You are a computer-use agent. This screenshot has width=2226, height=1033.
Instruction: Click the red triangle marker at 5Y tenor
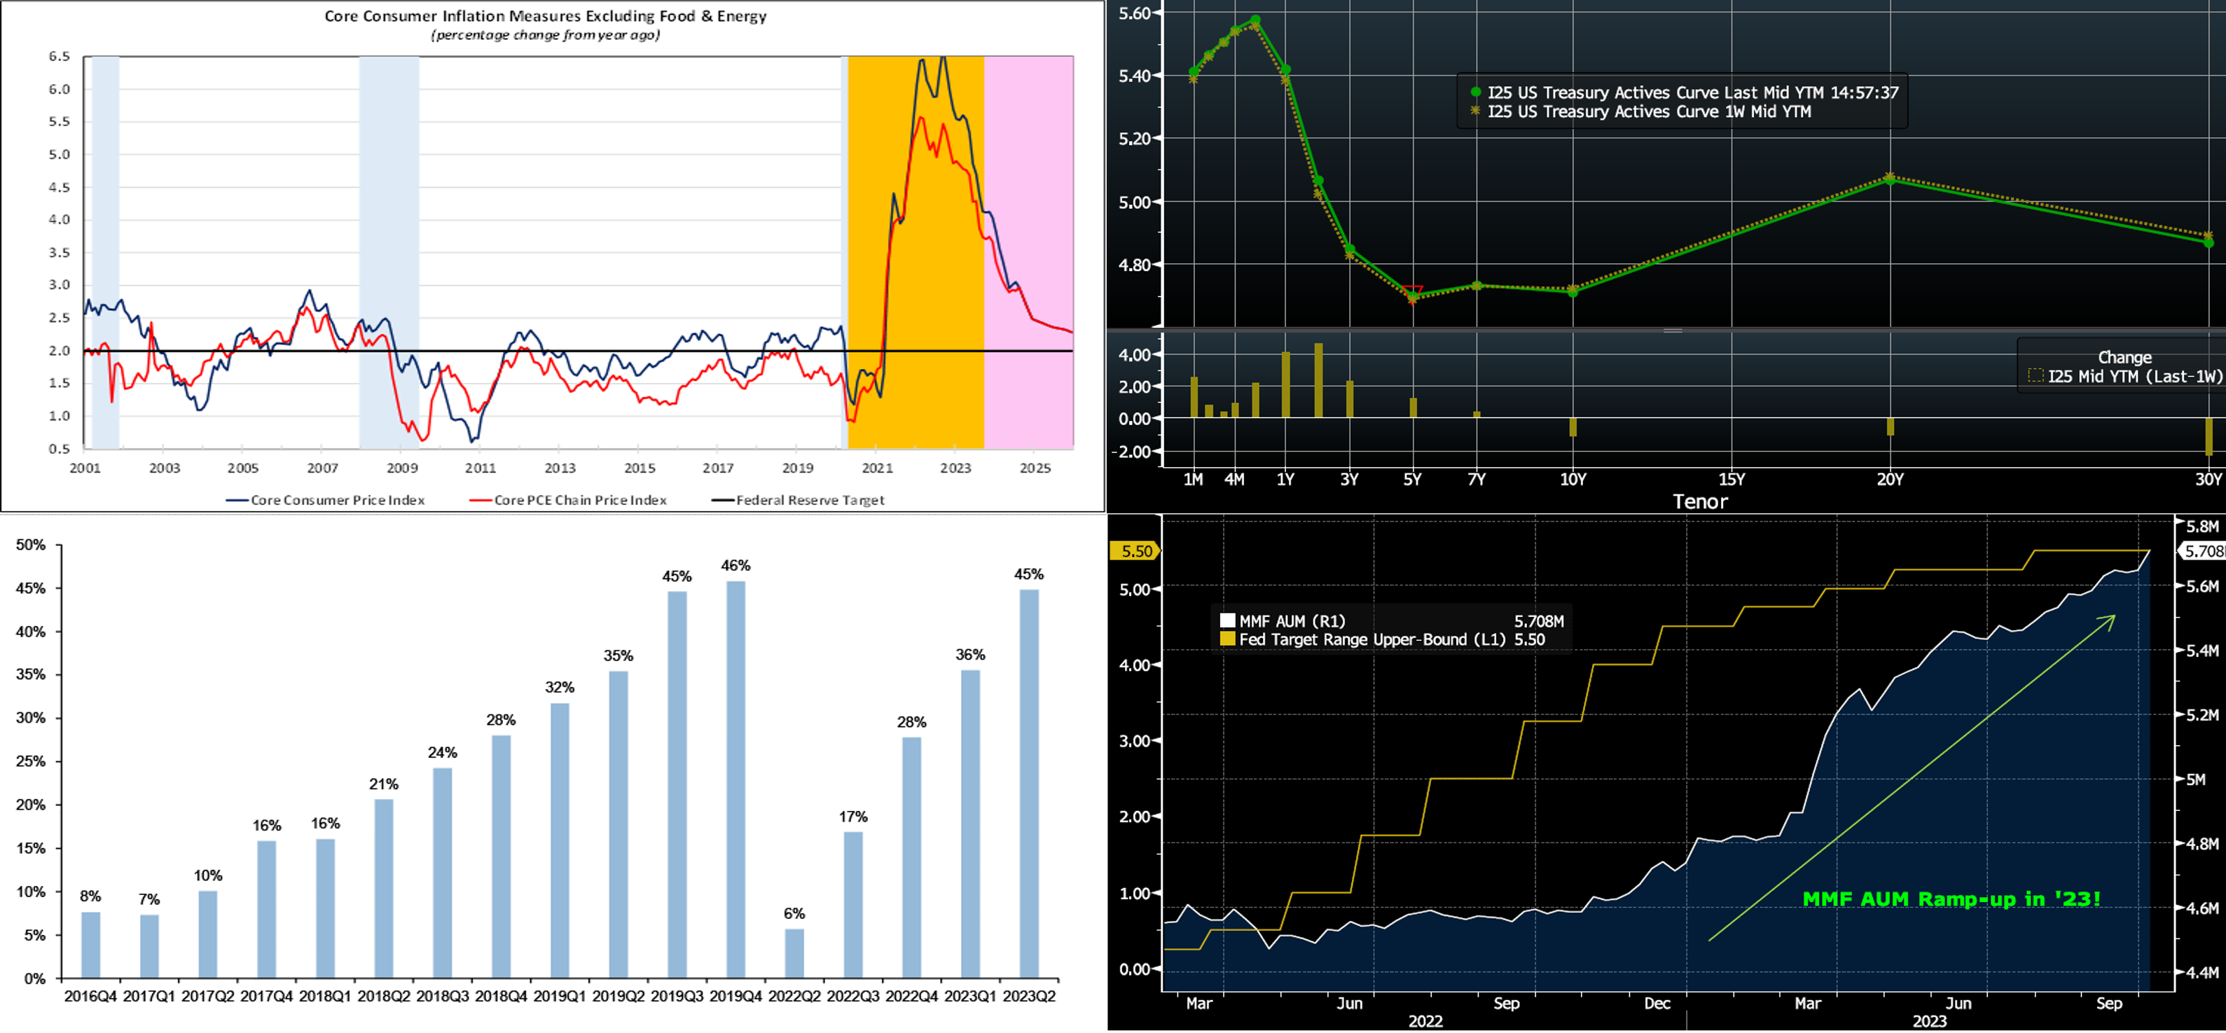1412,293
